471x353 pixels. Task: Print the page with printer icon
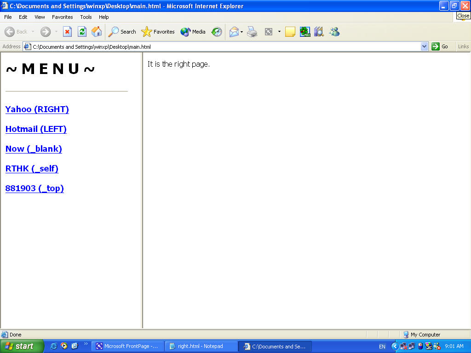[x=253, y=32]
